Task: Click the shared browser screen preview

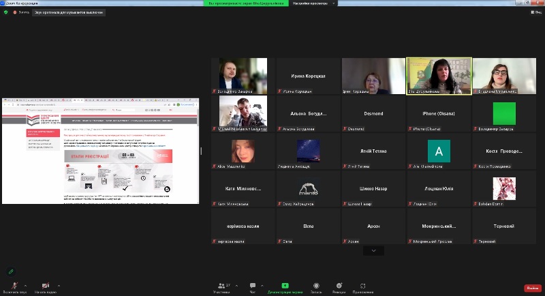Action: click(100, 151)
